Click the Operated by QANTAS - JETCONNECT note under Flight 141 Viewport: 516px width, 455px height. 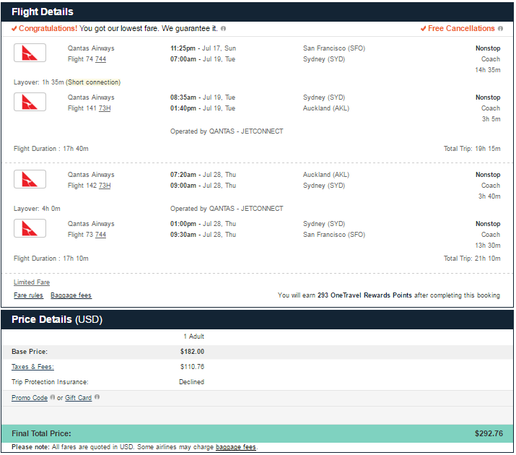(x=227, y=131)
